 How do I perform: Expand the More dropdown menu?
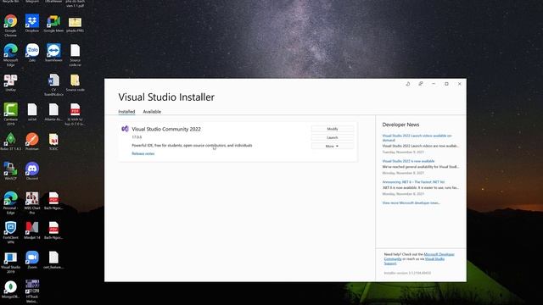pyautogui.click(x=333, y=146)
